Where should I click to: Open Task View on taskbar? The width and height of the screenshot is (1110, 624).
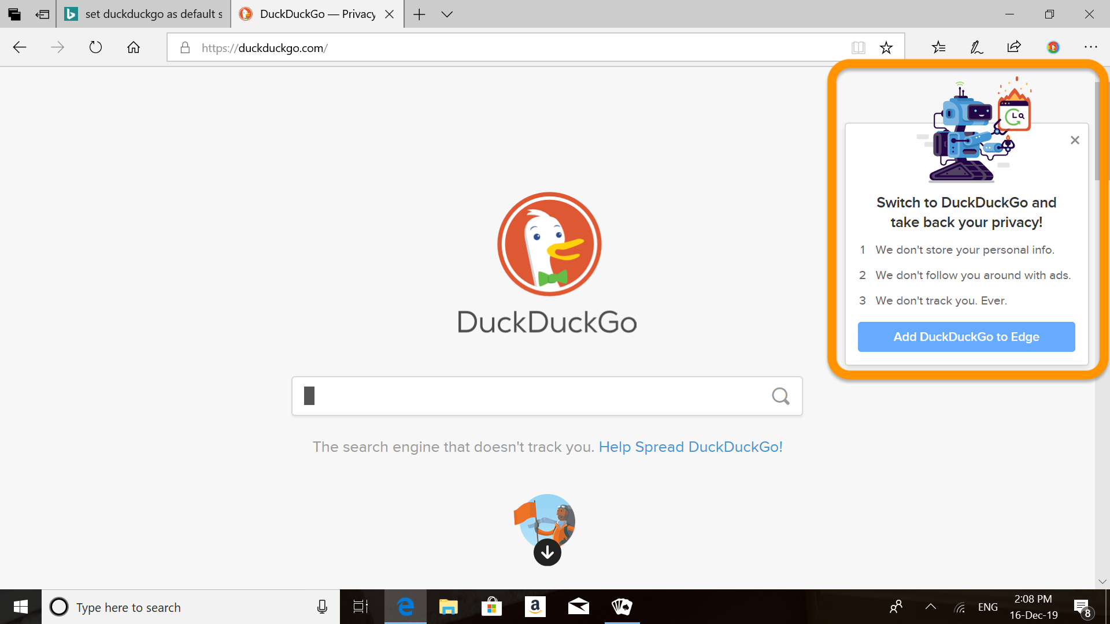pos(361,607)
